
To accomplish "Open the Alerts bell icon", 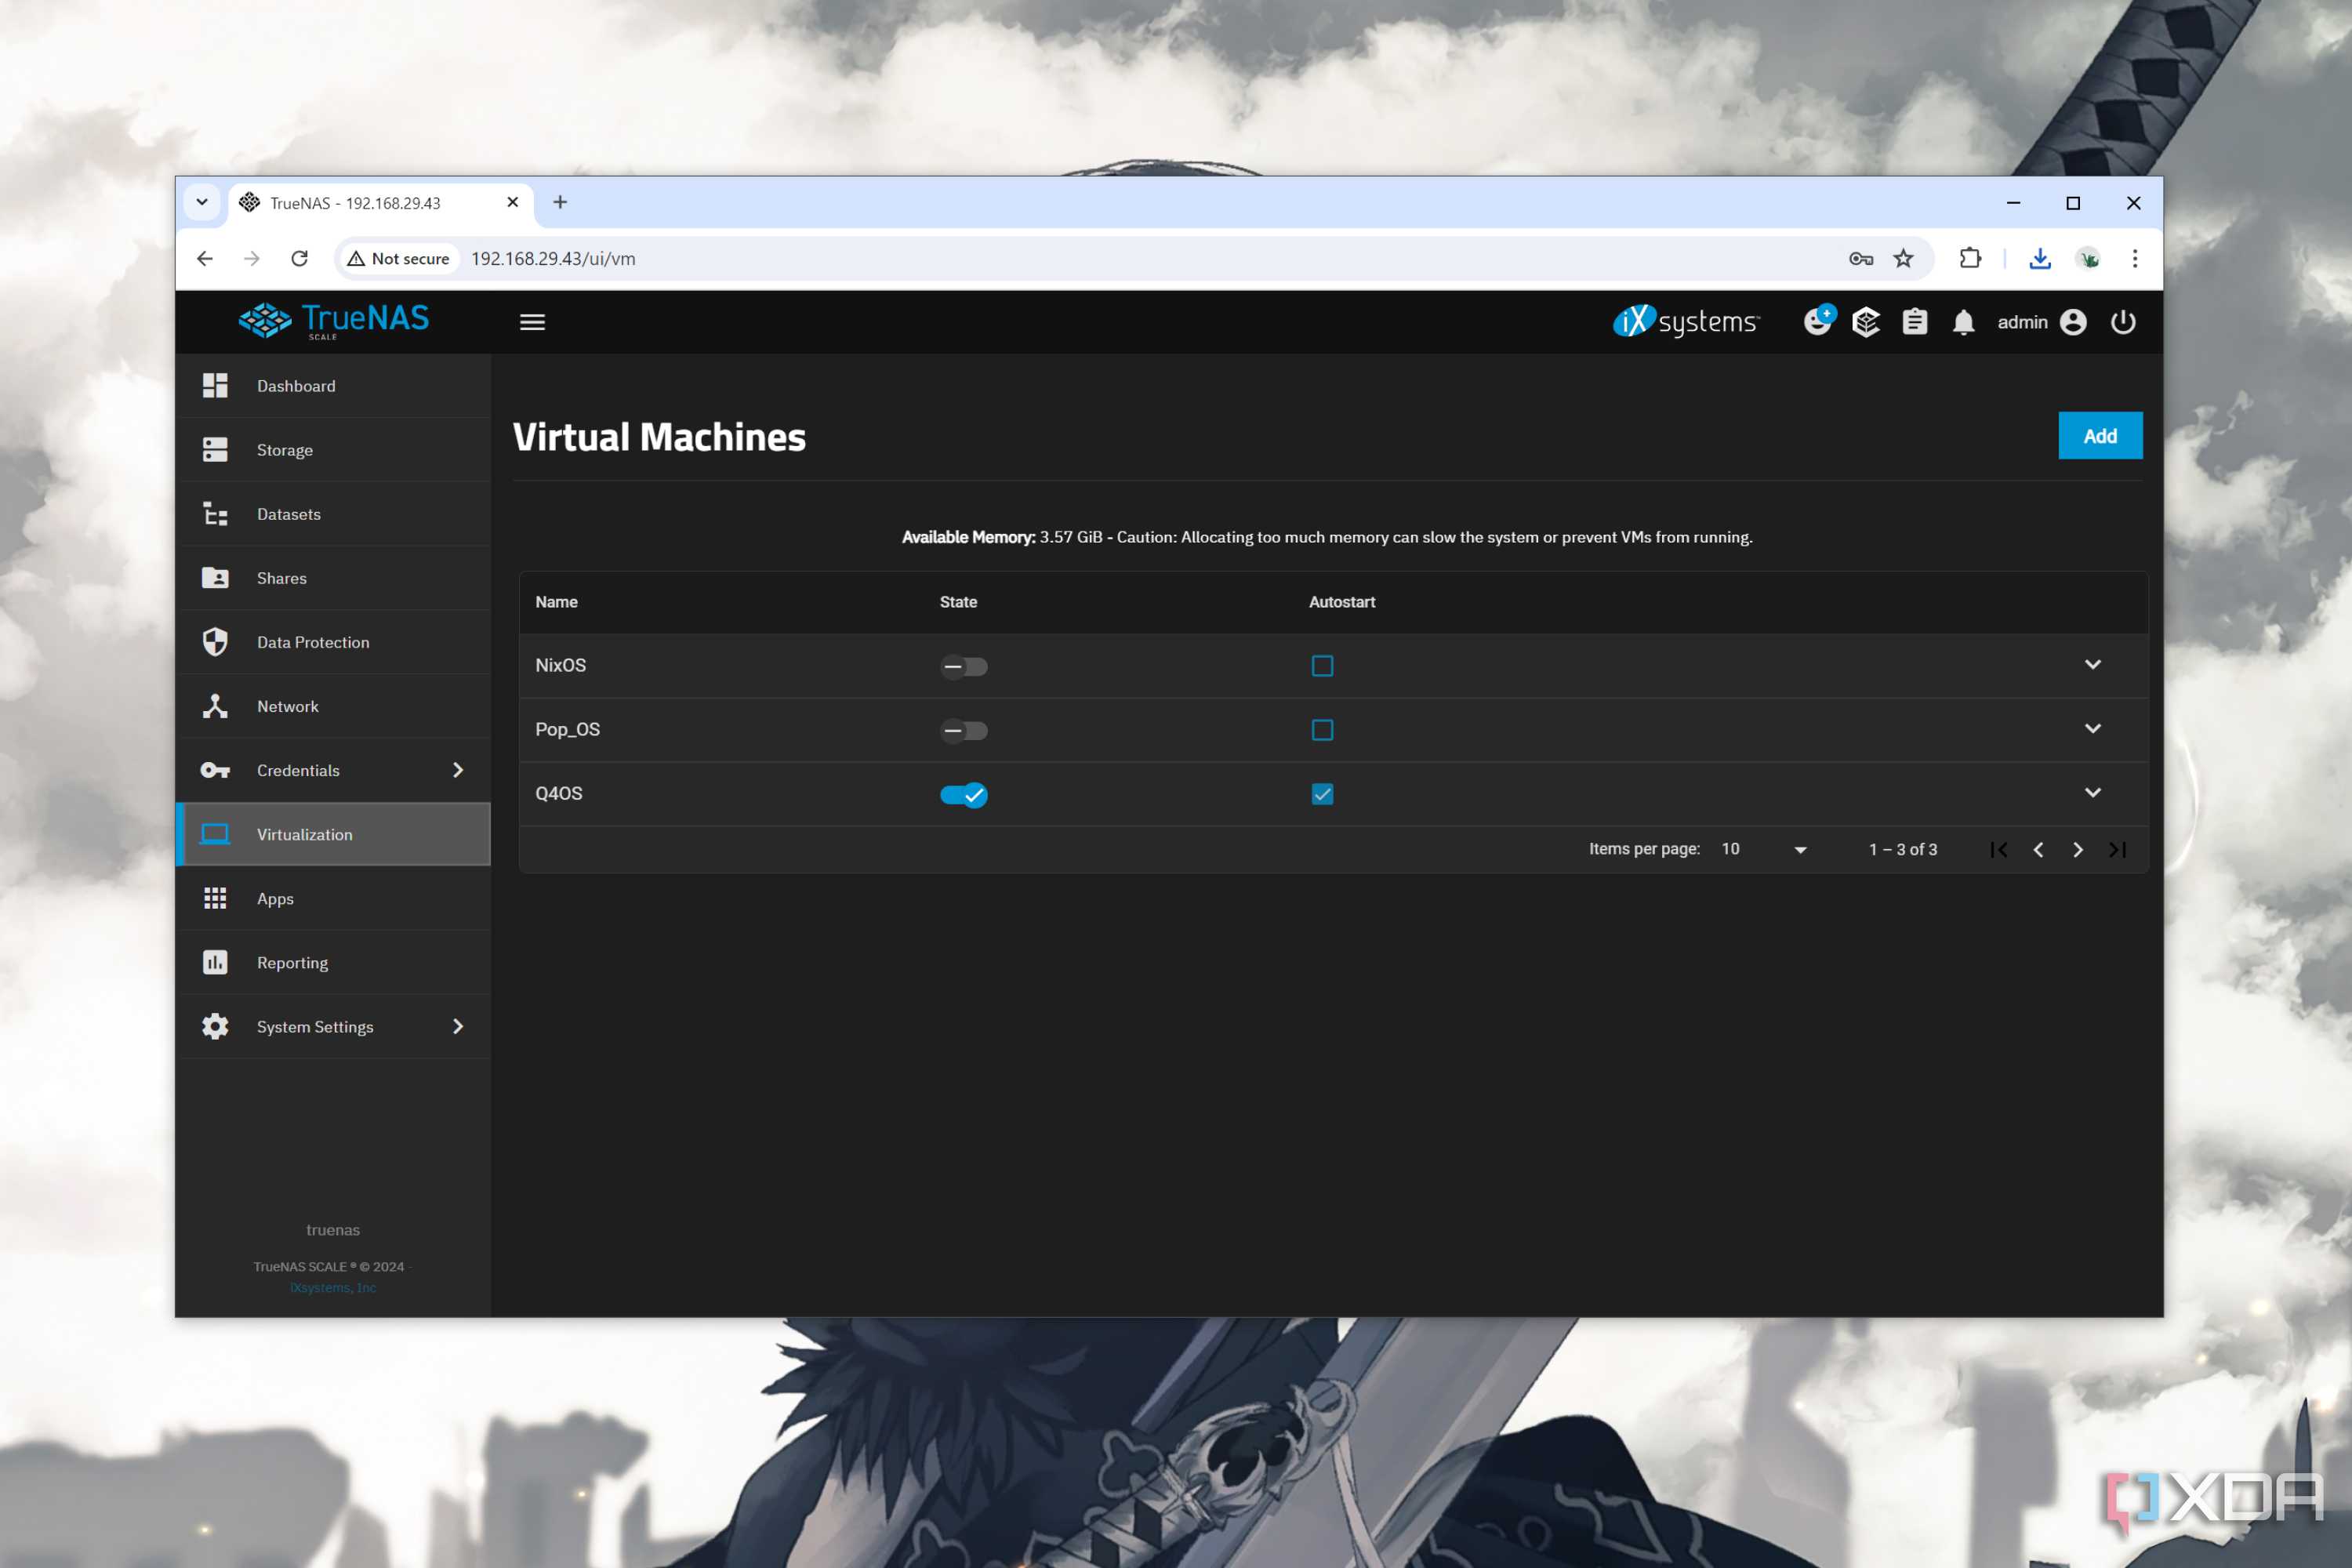I will [x=1963, y=322].
